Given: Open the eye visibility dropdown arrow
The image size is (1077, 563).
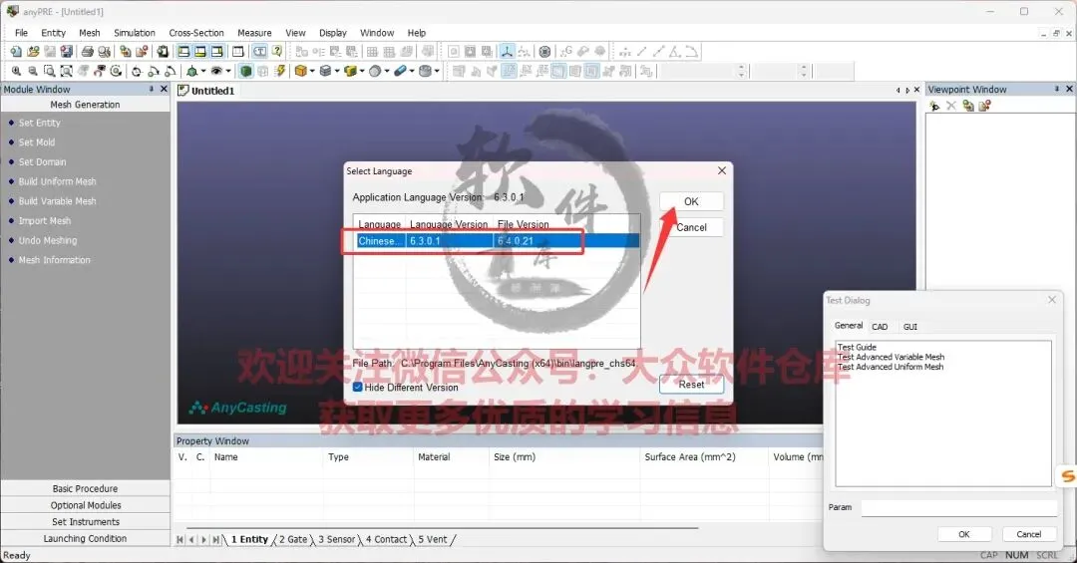Looking at the screenshot, I should point(228,71).
